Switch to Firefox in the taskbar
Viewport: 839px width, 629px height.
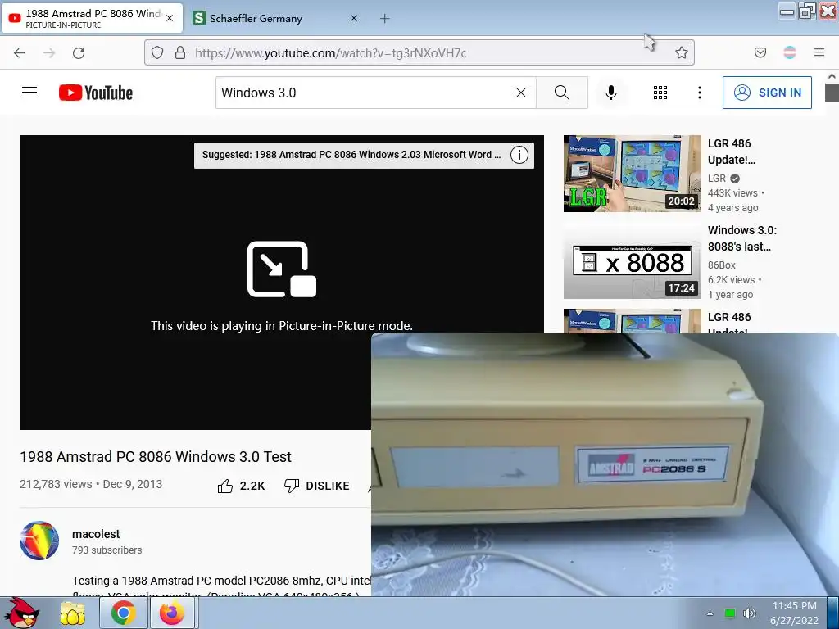[172, 613]
